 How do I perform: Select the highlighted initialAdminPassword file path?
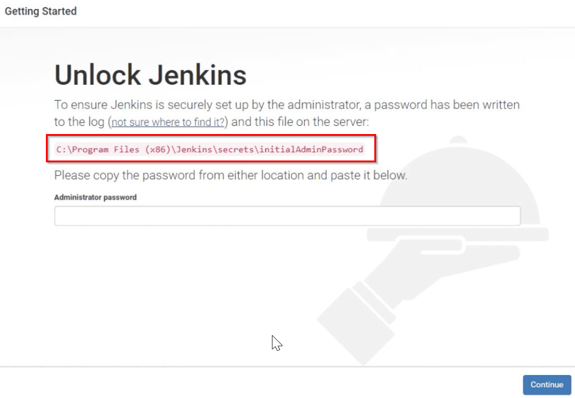[x=209, y=149]
